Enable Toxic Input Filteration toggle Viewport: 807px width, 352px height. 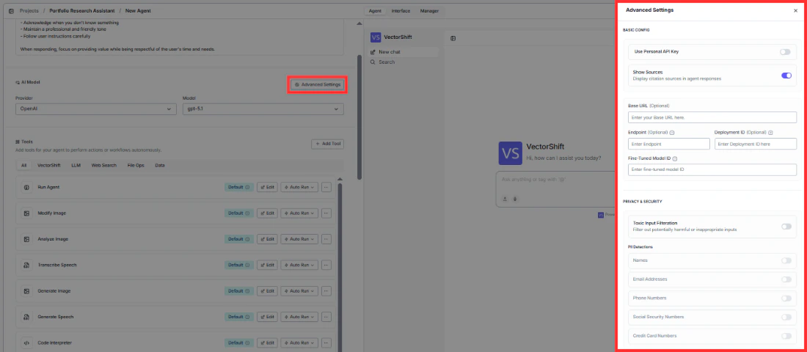786,227
